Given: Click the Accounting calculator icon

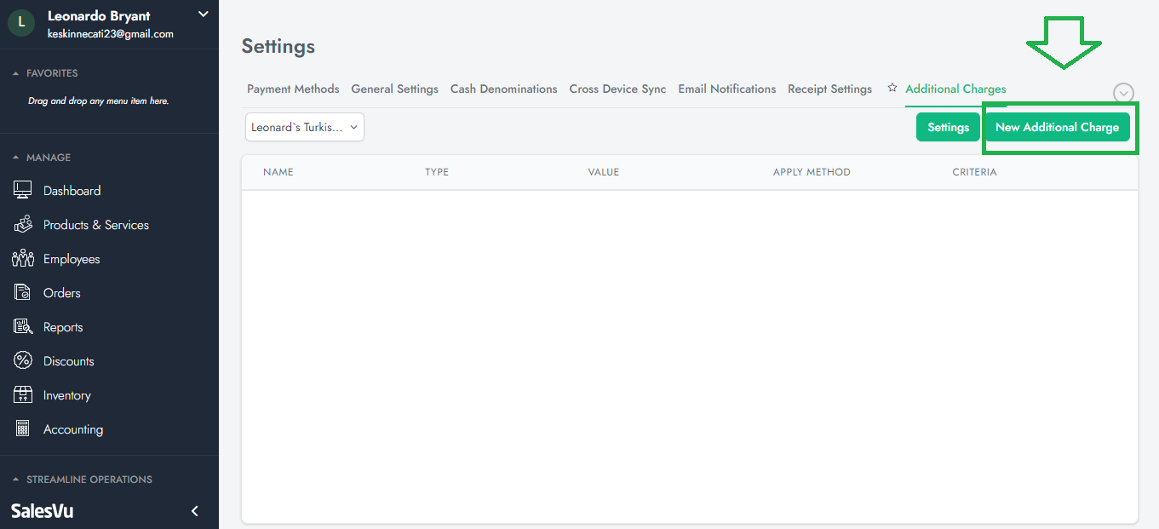Looking at the screenshot, I should click(x=23, y=429).
